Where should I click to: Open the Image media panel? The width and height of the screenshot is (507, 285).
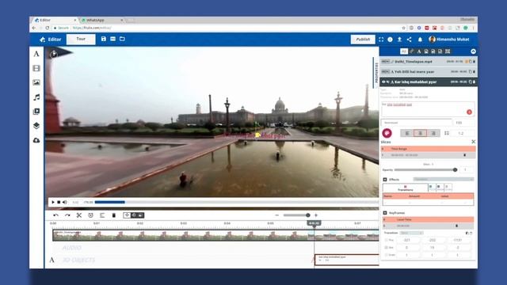pyautogui.click(x=36, y=82)
